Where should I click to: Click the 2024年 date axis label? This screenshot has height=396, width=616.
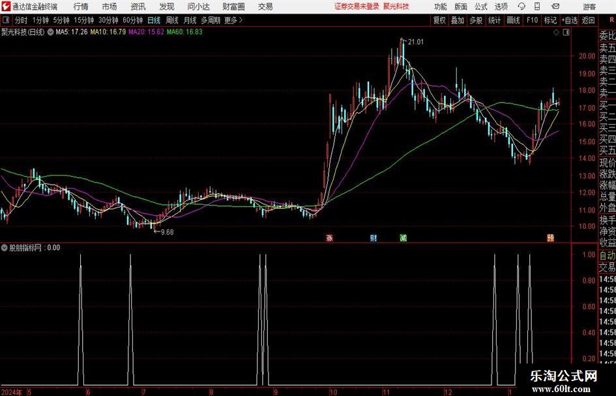[x=11, y=392]
